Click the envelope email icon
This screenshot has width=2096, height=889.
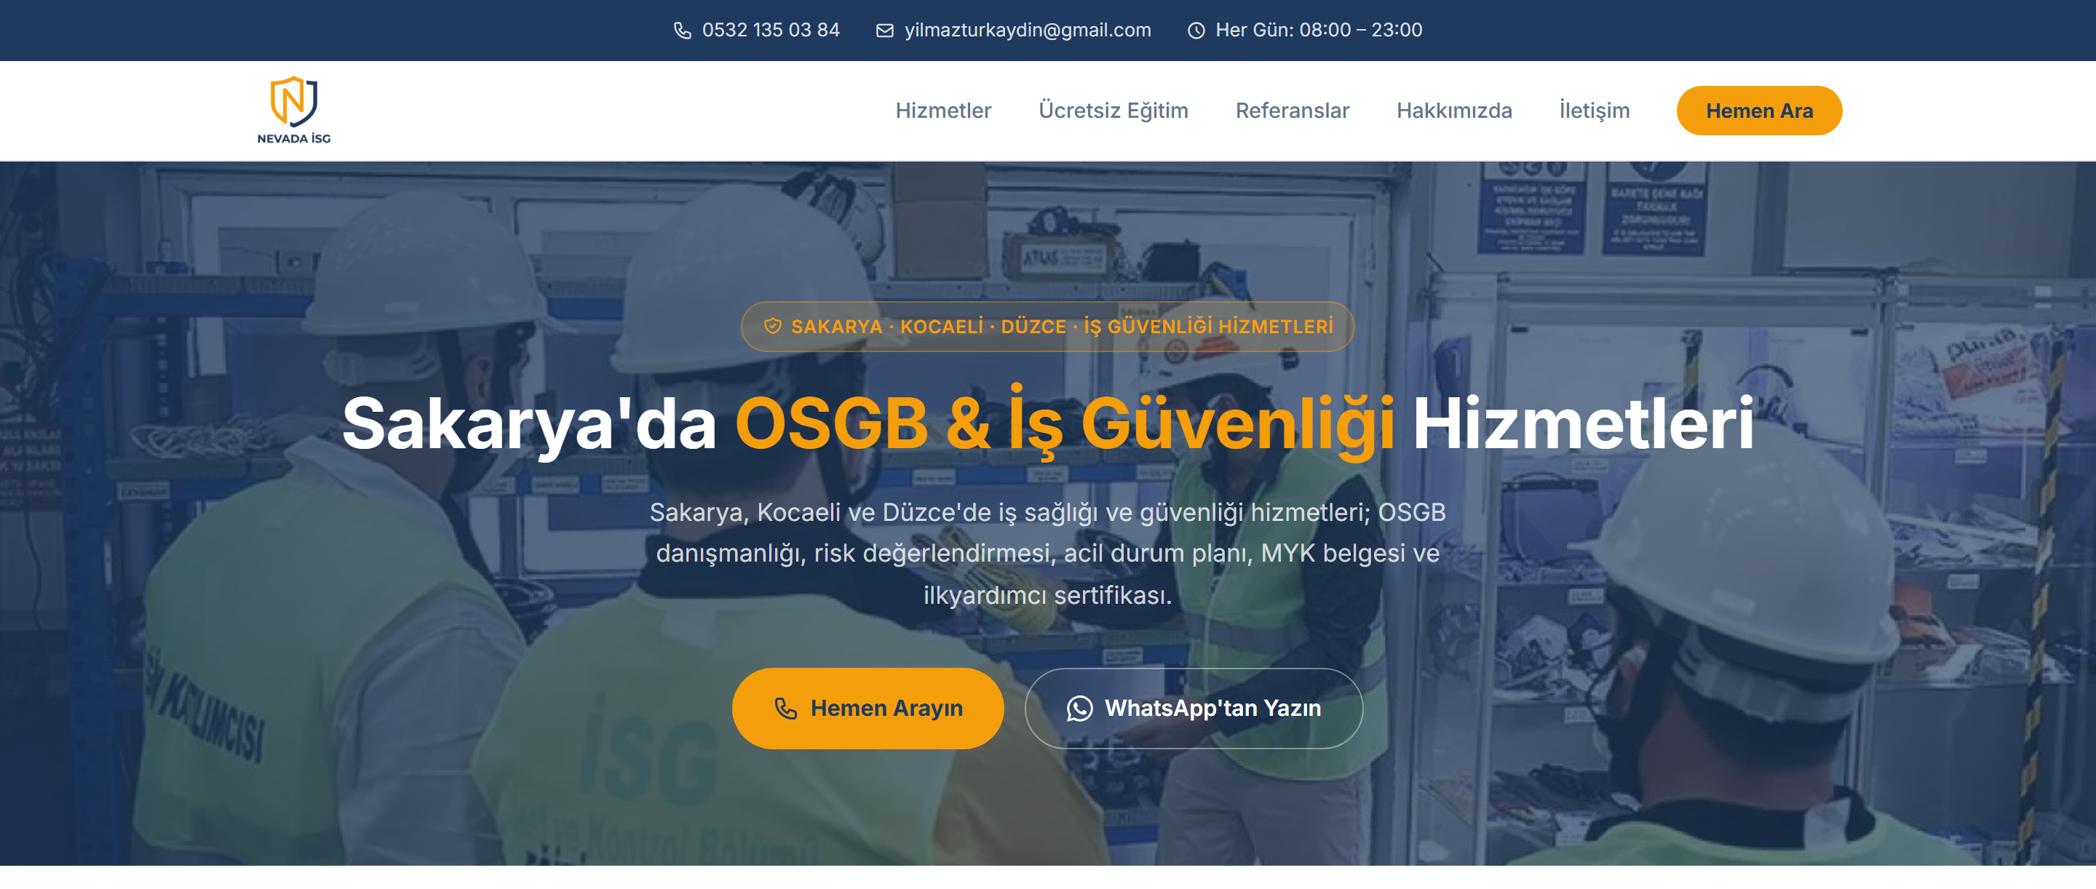(x=884, y=30)
